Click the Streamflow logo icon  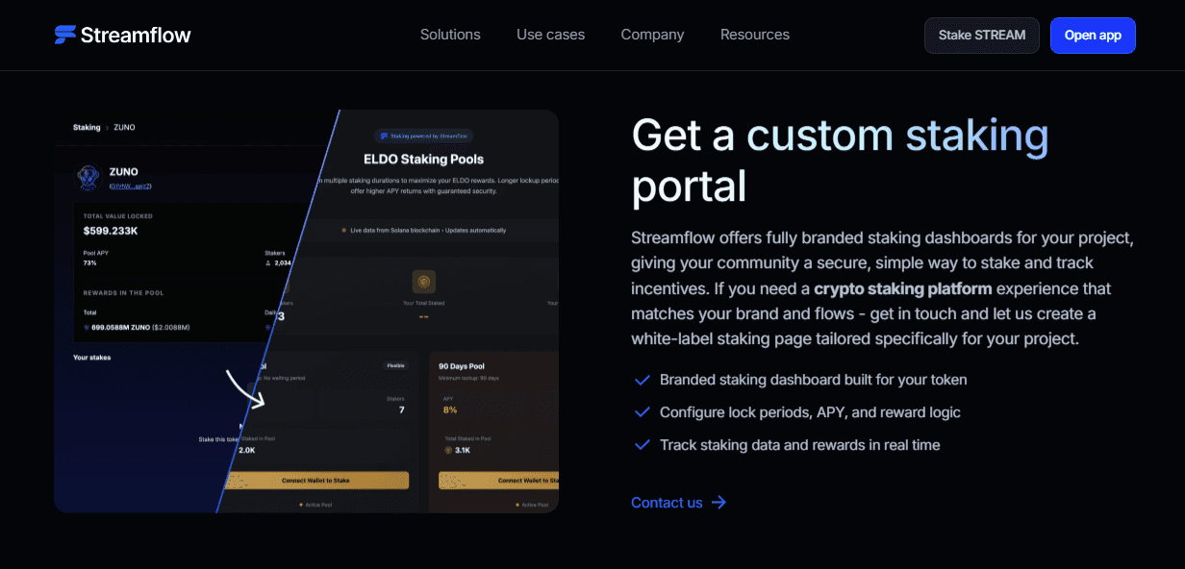pyautogui.click(x=64, y=35)
